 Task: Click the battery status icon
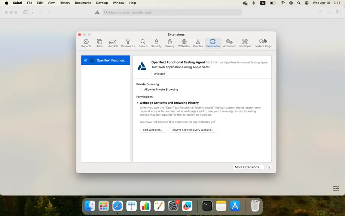[273, 3]
